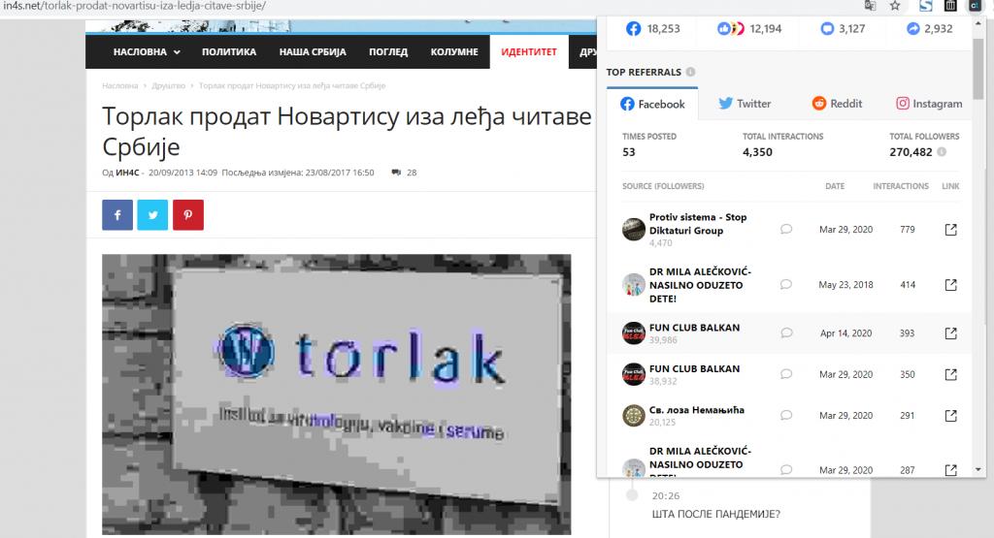The height and width of the screenshot is (538, 994).
Task: Open external link for Protiv sistema post
Action: pyautogui.click(x=951, y=229)
